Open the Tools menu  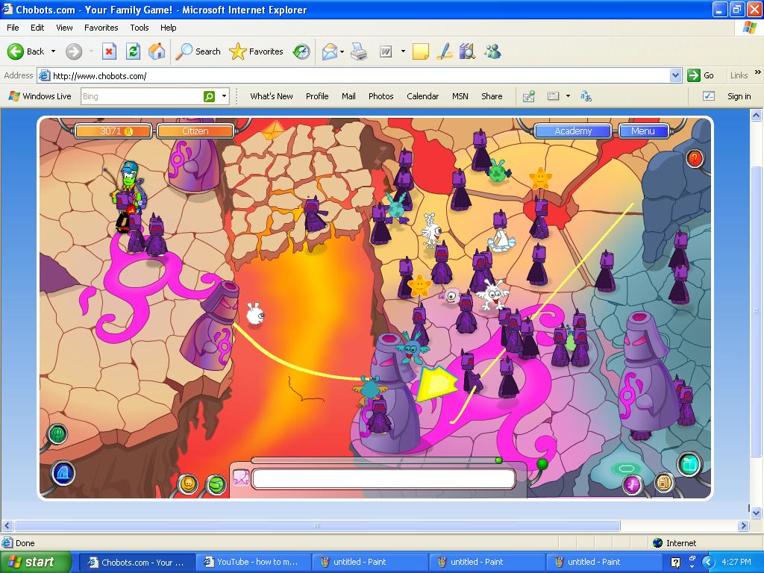click(140, 28)
